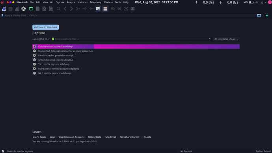The height and width of the screenshot is (153, 272).
Task: Click the go to last packet icon
Action: tap(91, 9)
